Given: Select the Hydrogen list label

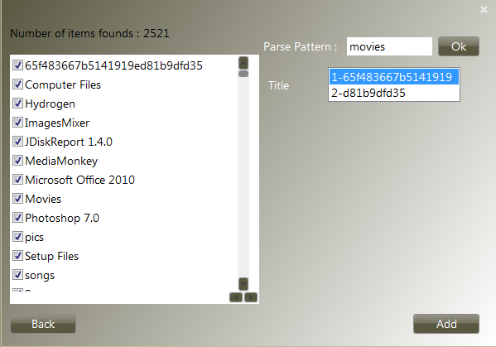Looking at the screenshot, I should click(50, 104).
